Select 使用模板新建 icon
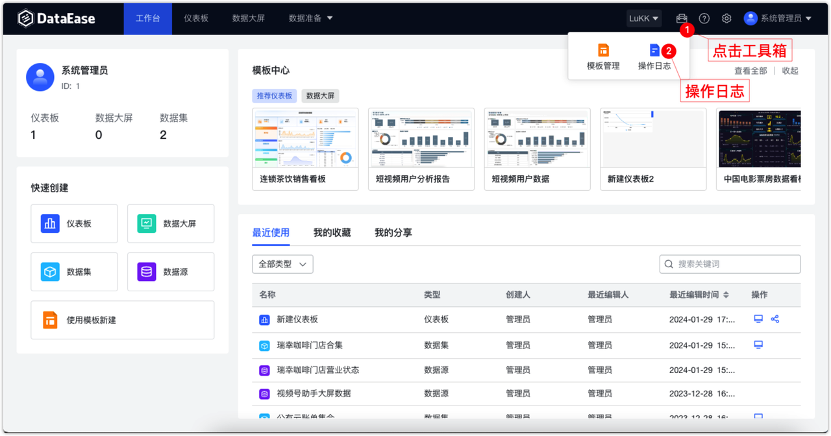The height and width of the screenshot is (436, 831). point(50,320)
